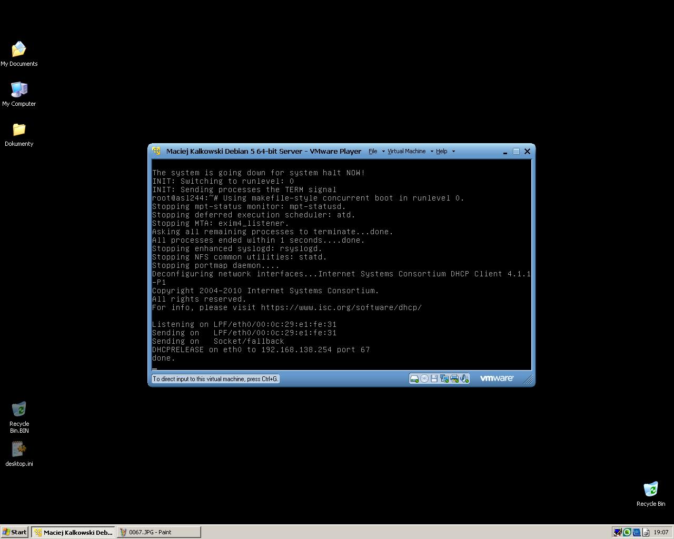Click the hard disk device icon in VMware status bar
This screenshot has width=674, height=539.
[x=414, y=378]
